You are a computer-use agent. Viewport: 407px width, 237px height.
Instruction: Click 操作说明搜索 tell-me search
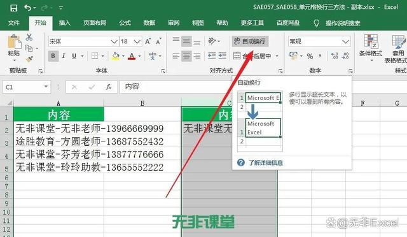coord(343,24)
